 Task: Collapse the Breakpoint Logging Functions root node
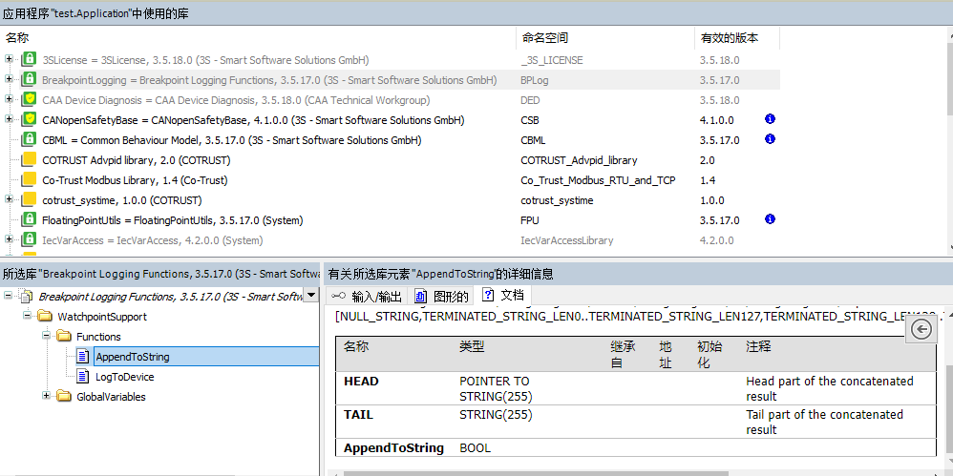(x=8, y=296)
